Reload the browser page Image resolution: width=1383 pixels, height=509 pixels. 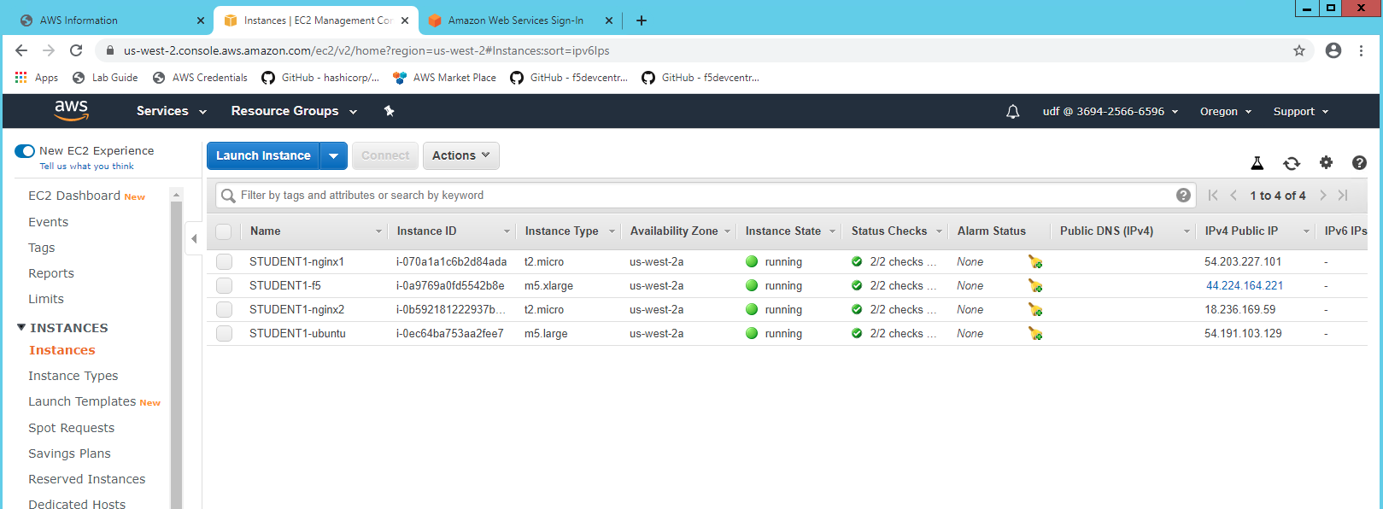pos(76,50)
